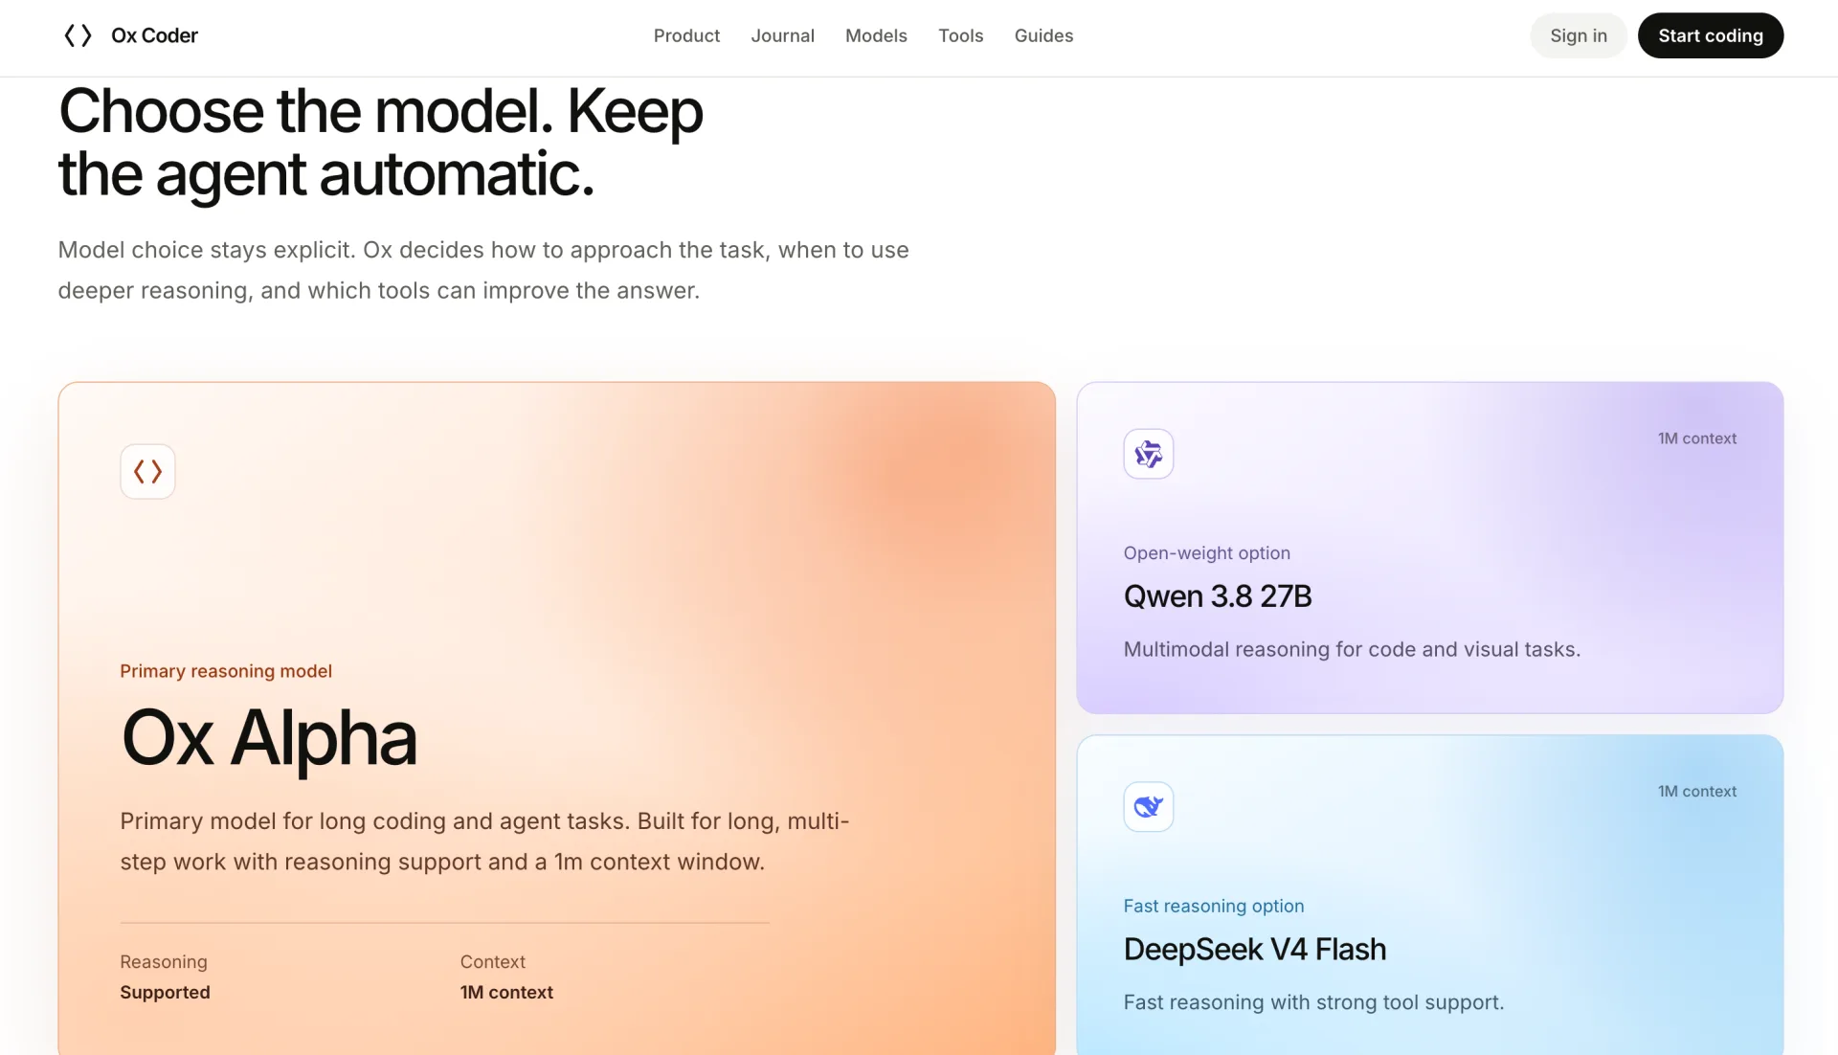Click the Sign in button
This screenshot has width=1838, height=1055.
tap(1579, 35)
